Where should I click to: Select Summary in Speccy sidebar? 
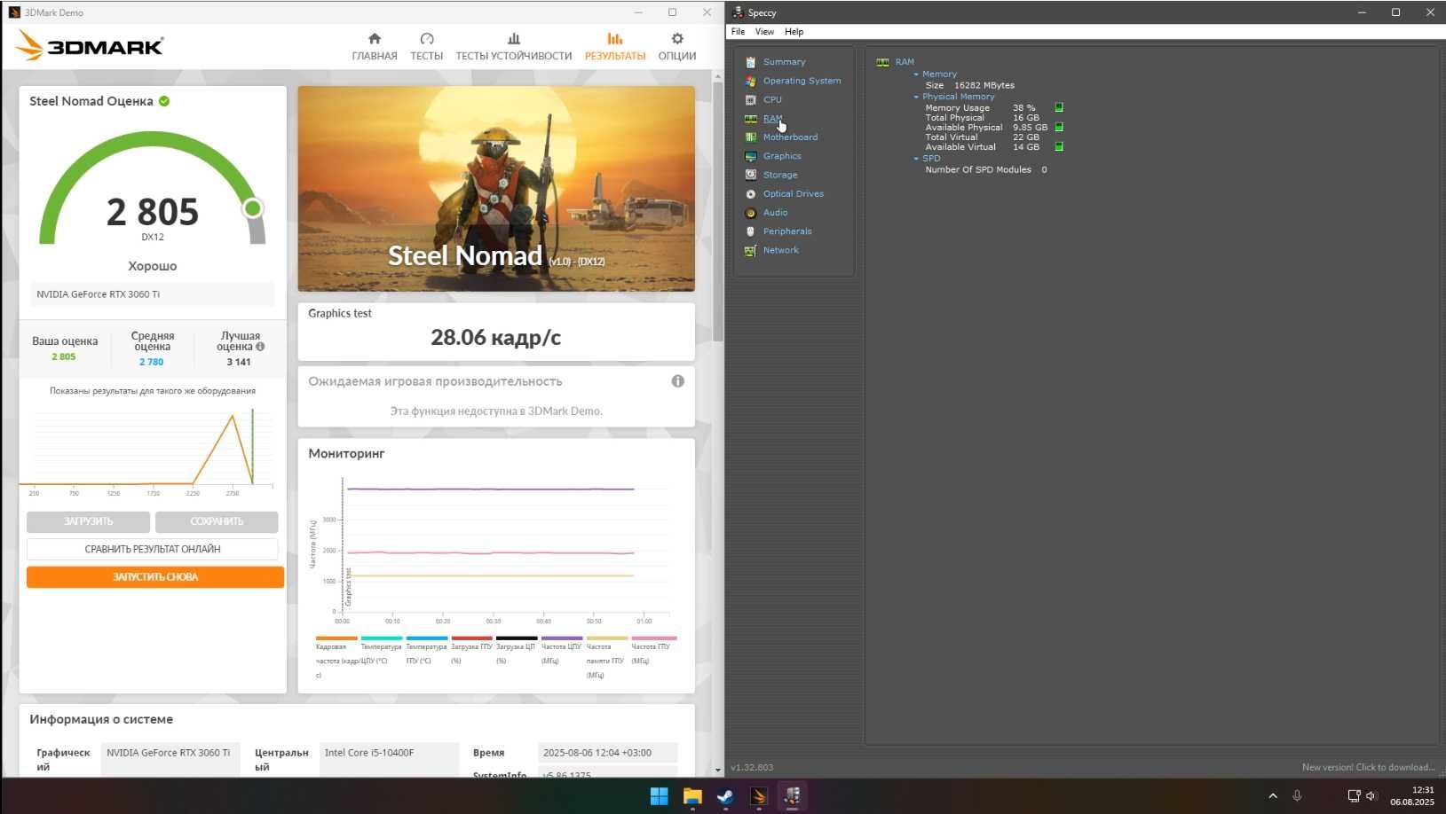[784, 62]
